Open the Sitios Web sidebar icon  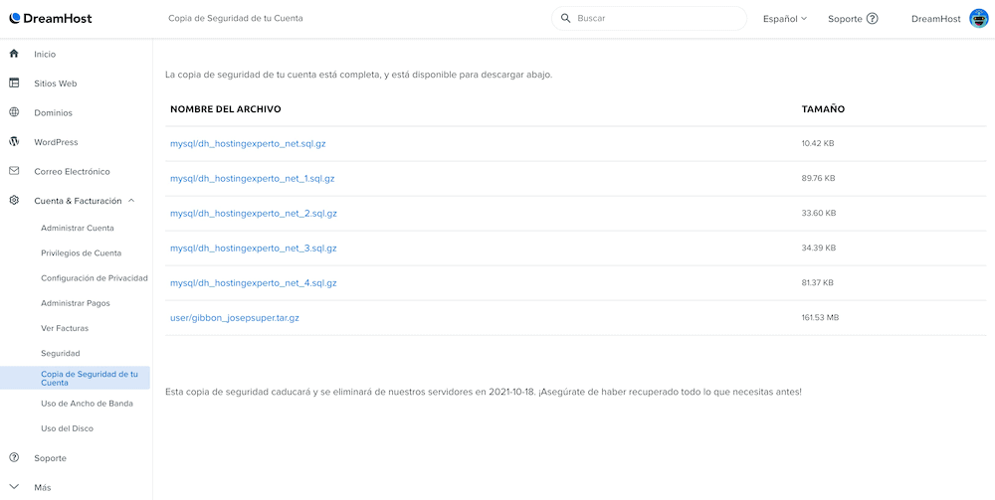click(x=14, y=83)
